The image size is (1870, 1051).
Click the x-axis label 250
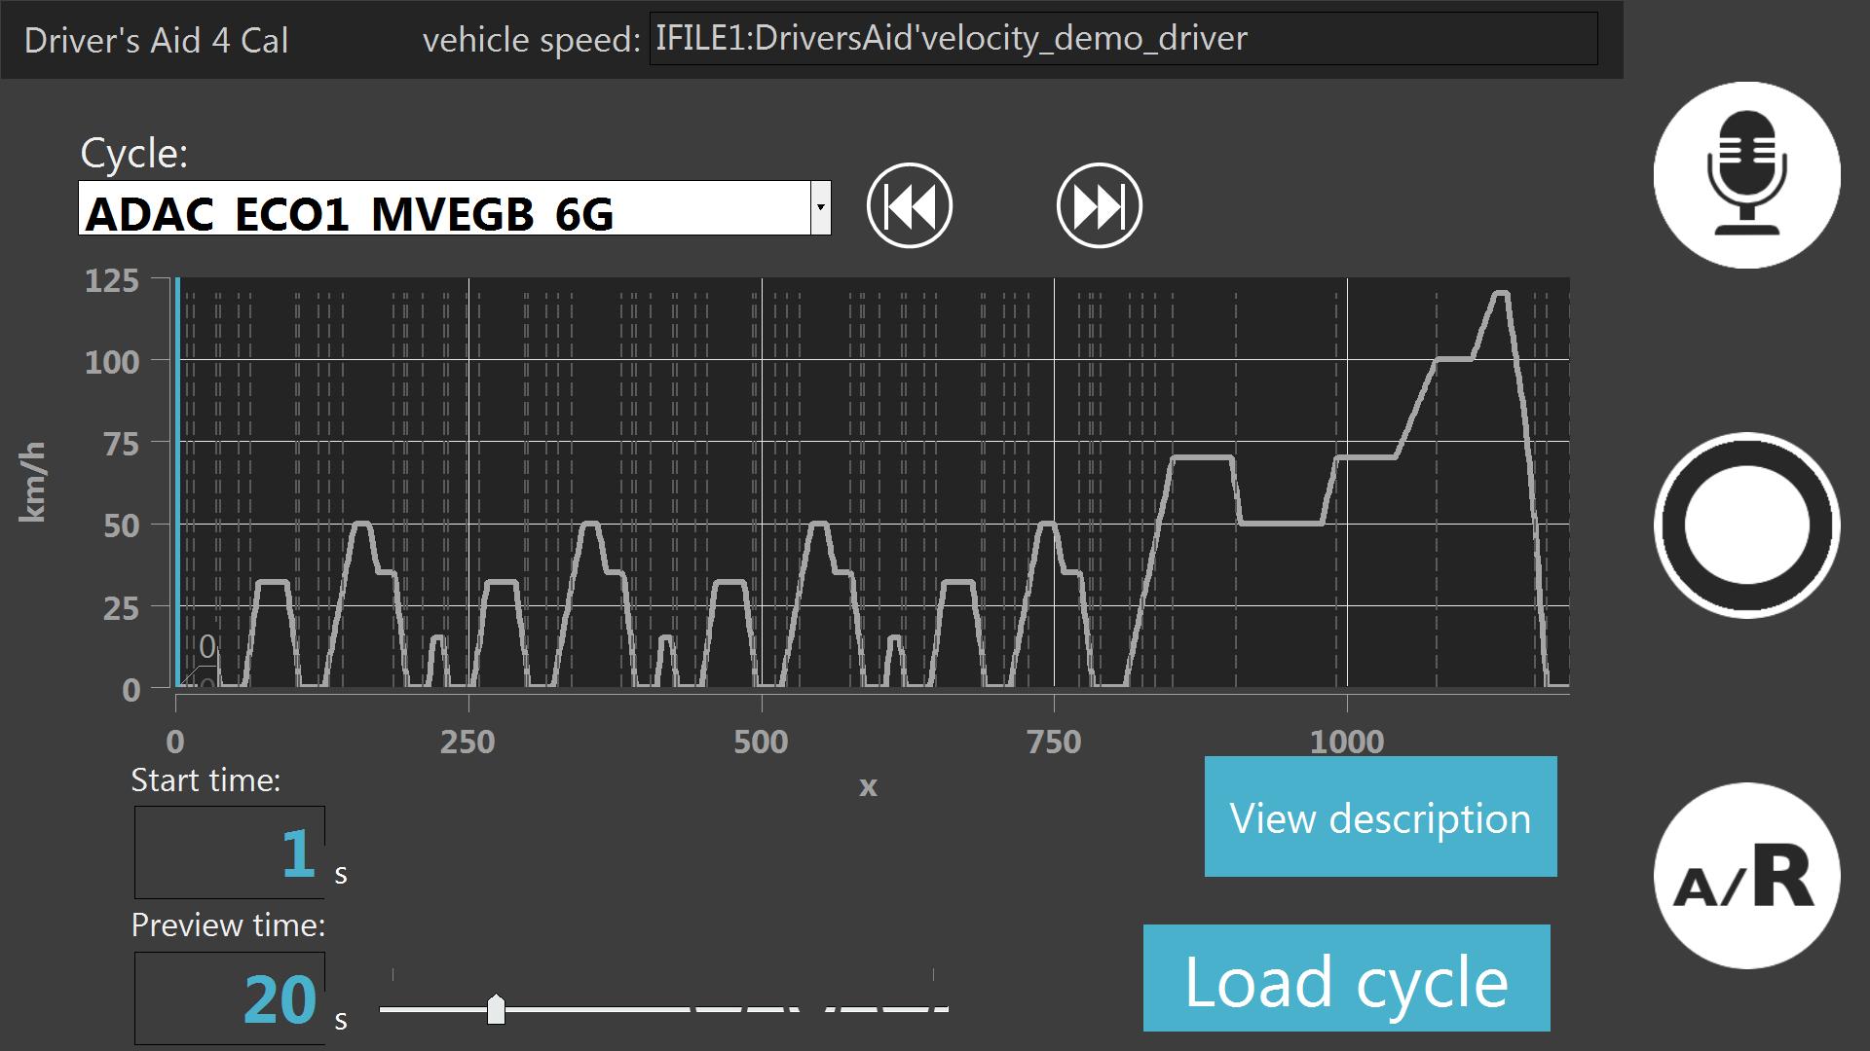(467, 743)
